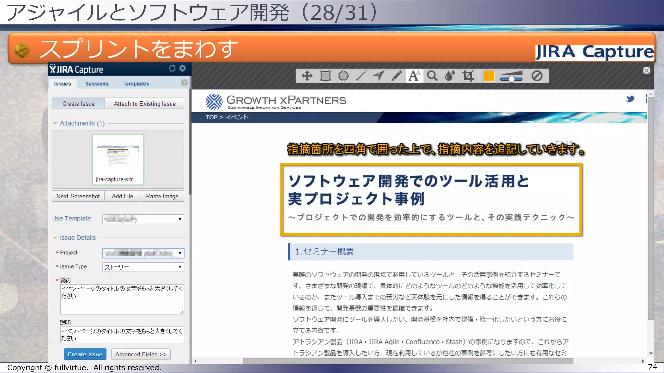Select the arrow drawing tool
This screenshot has width=664, height=373.
click(x=379, y=76)
